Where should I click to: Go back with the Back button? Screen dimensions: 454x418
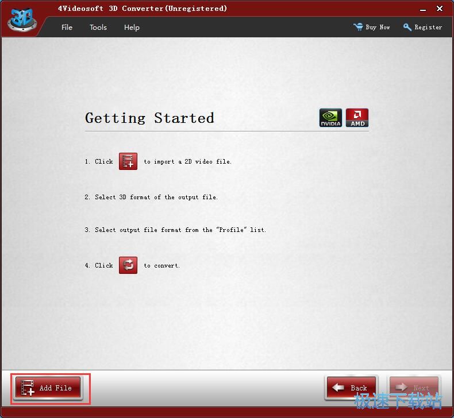coord(351,388)
